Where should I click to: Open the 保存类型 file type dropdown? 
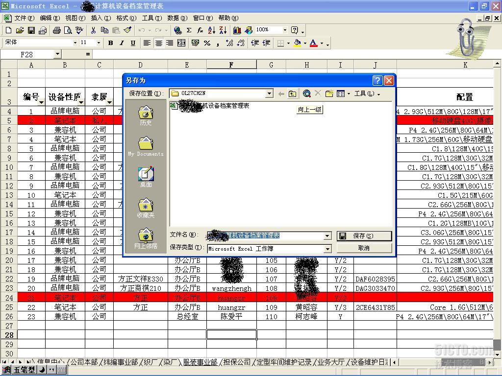point(327,249)
